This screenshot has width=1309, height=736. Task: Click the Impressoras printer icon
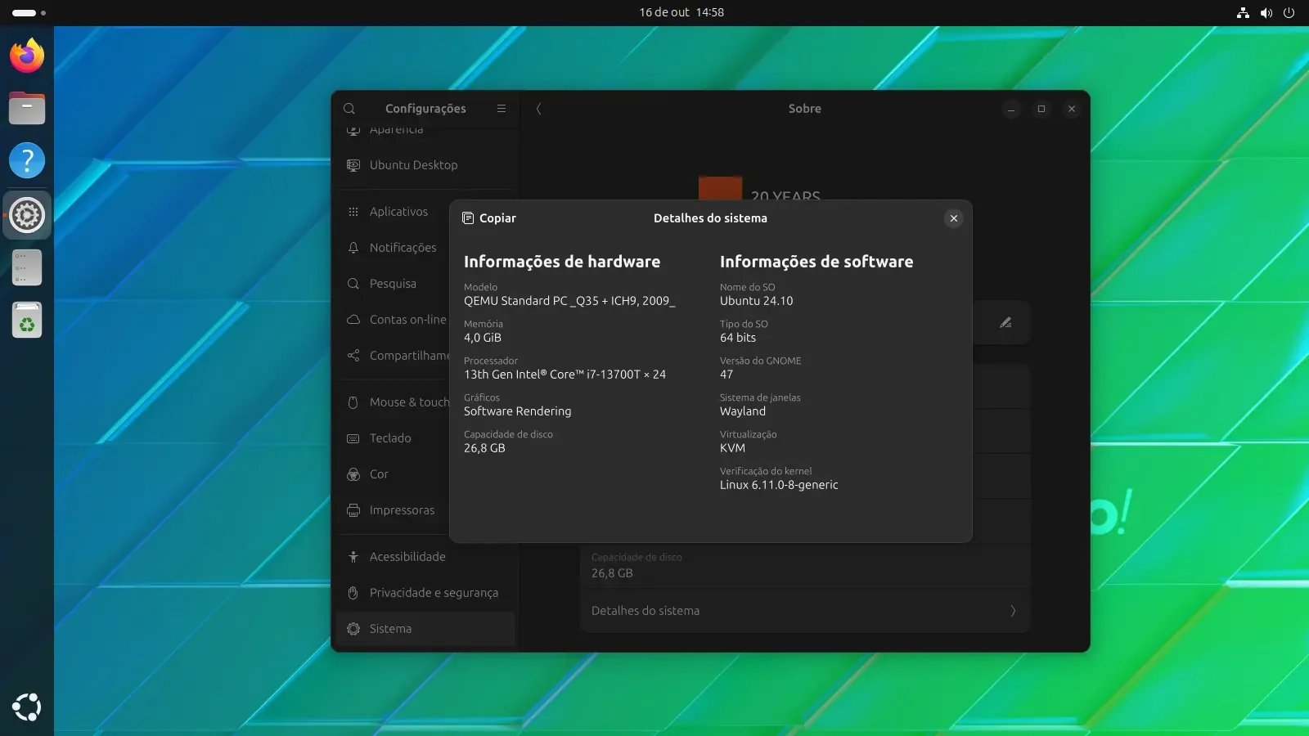click(353, 510)
